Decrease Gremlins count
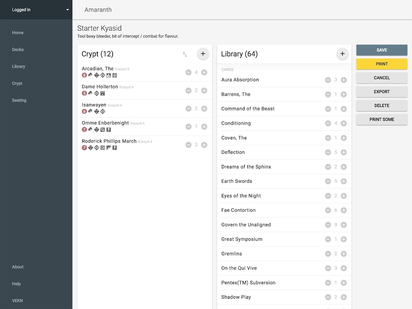Viewport: 412px width, 309px height. coord(328,254)
